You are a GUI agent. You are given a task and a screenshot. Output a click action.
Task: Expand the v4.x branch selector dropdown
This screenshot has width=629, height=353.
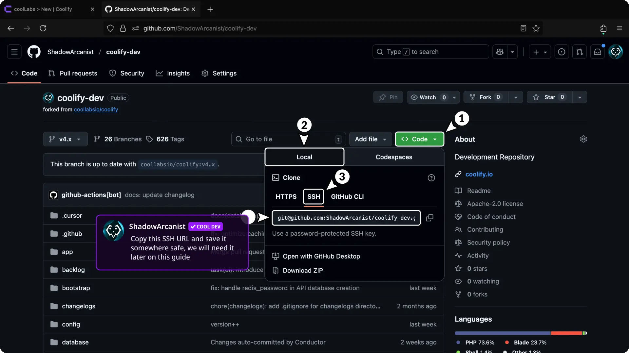(65, 139)
